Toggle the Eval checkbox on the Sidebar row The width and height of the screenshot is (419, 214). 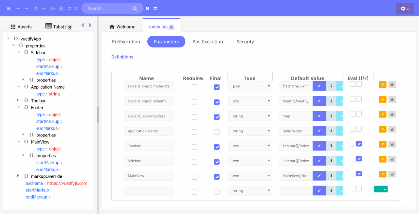(x=359, y=159)
